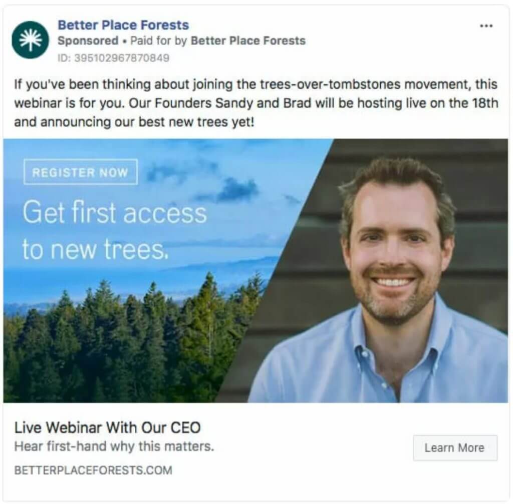Open the 'Live Webinar With Our CEO' headline

pyautogui.click(x=107, y=427)
